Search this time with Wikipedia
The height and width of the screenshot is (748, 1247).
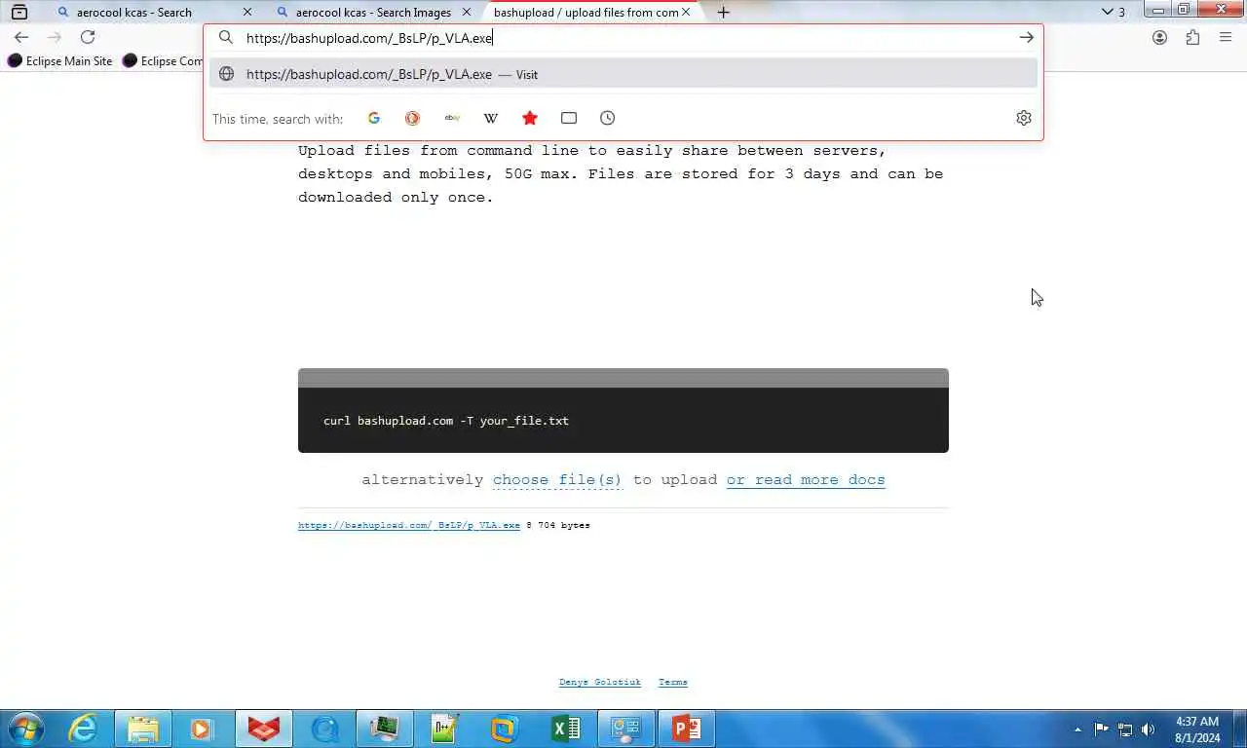click(491, 118)
